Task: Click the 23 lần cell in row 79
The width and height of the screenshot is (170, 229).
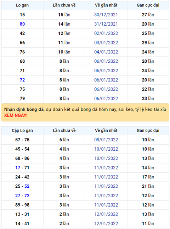Action: point(148,98)
